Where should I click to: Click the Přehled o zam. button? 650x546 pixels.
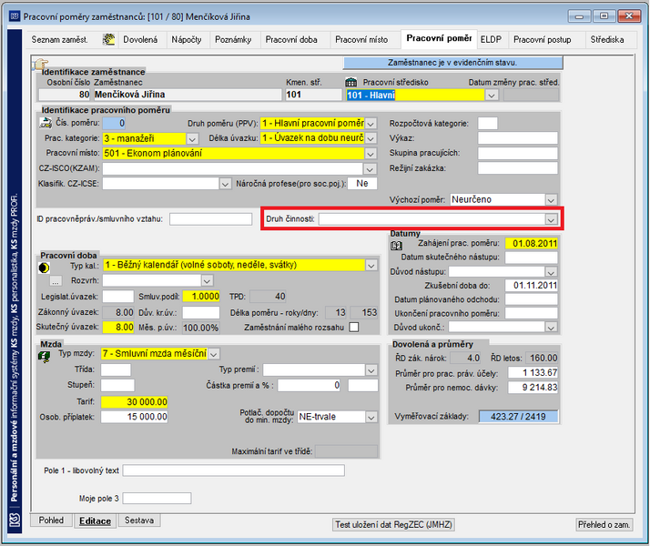[x=604, y=524]
